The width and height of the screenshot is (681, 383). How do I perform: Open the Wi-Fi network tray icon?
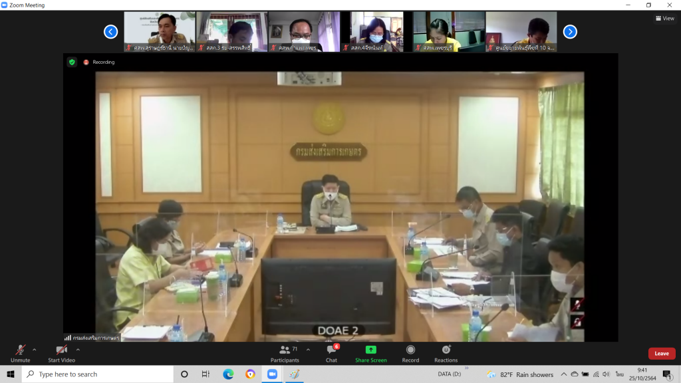(596, 374)
